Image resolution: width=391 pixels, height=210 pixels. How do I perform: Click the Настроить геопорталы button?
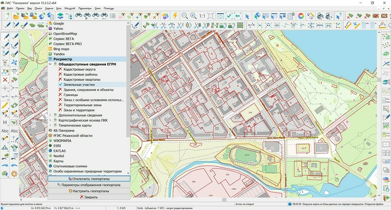[89, 191]
